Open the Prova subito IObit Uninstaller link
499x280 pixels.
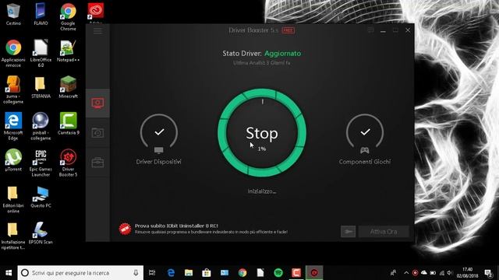click(x=176, y=226)
